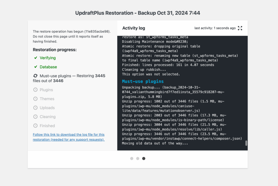The height and width of the screenshot is (186, 278).
Task: Click the blue 'Must-use plugins' log heading
Action: [143, 81]
